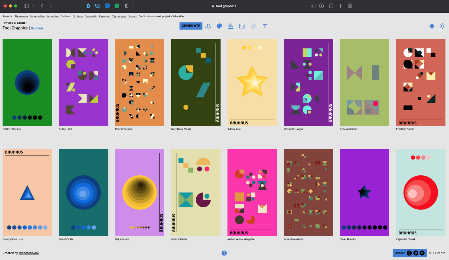Viewport: 449px width, 260px height.
Task: Click the Subscribe link
Action: point(178,16)
